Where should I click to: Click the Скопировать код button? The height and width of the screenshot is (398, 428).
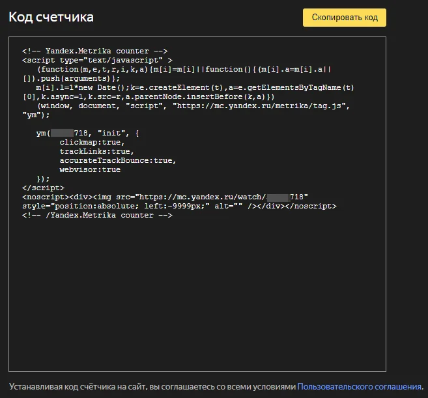coord(344,18)
